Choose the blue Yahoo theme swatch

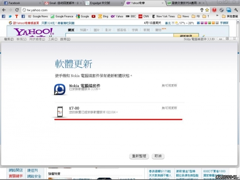tap(198, 23)
